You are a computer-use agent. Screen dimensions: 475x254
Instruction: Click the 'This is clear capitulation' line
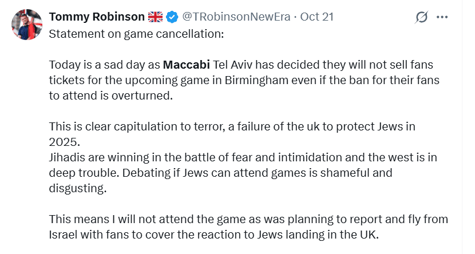click(143, 126)
